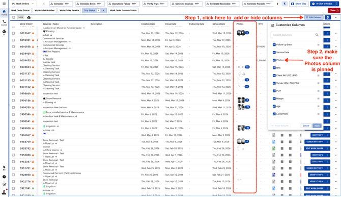Grab the drag handle for Margin column
Image resolution: width=341 pixels, height=197 pixels.
point(318,98)
